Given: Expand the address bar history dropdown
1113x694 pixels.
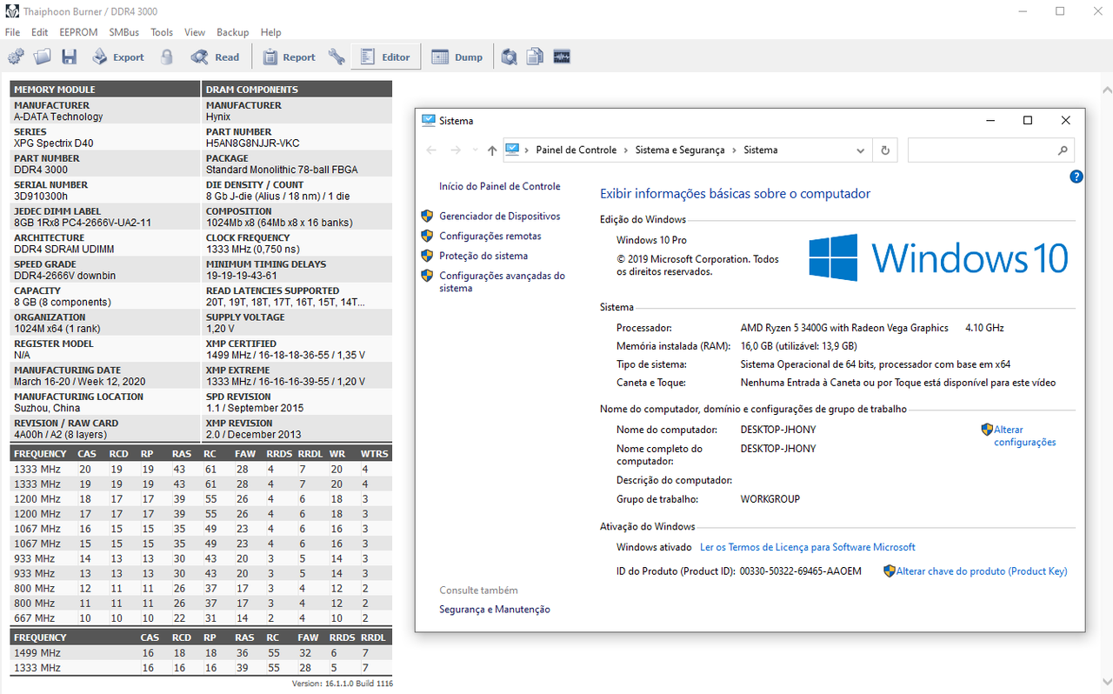Looking at the screenshot, I should [861, 150].
